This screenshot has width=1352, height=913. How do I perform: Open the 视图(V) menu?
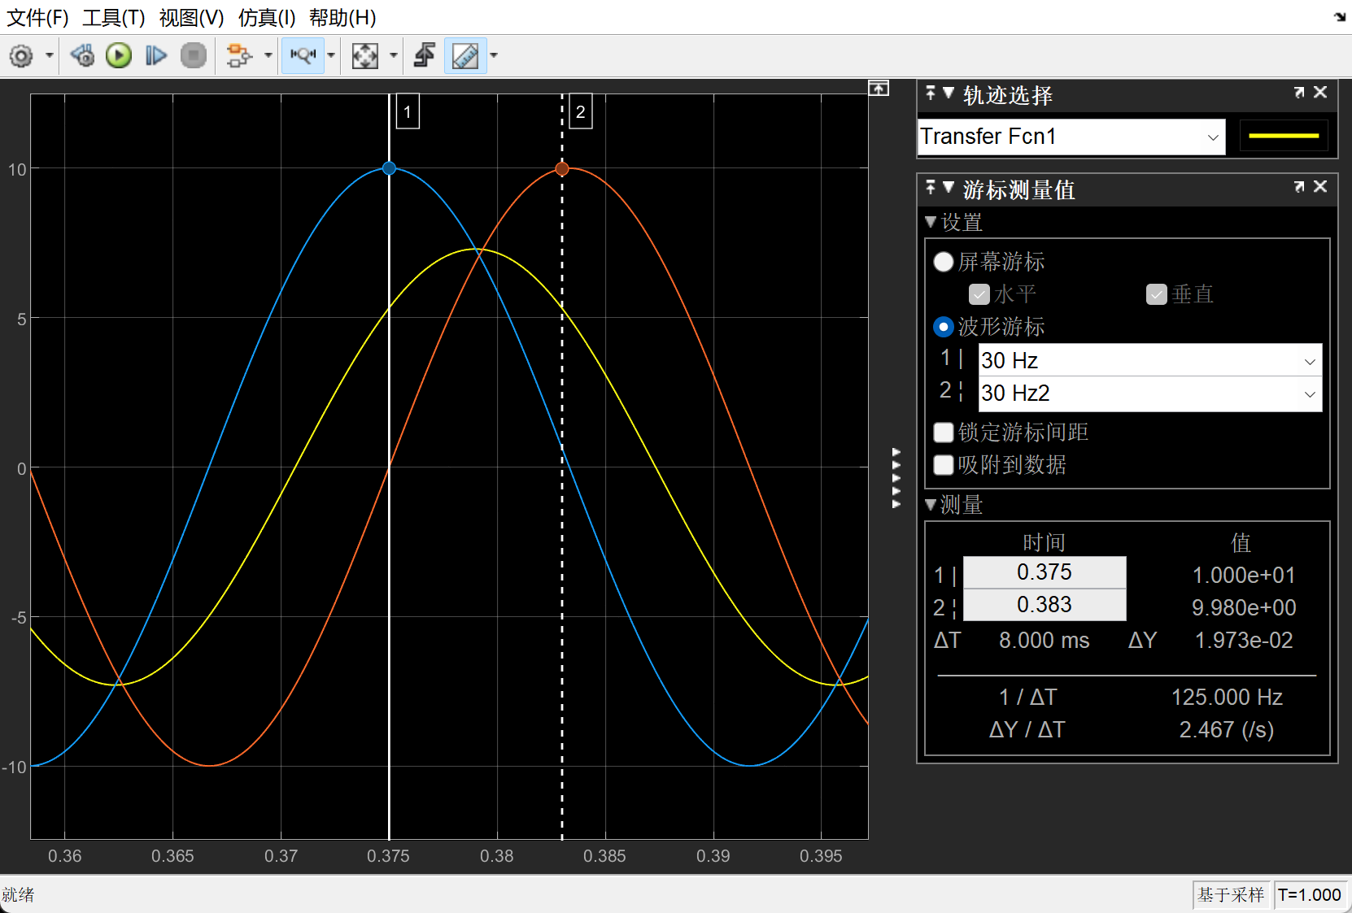(x=192, y=18)
